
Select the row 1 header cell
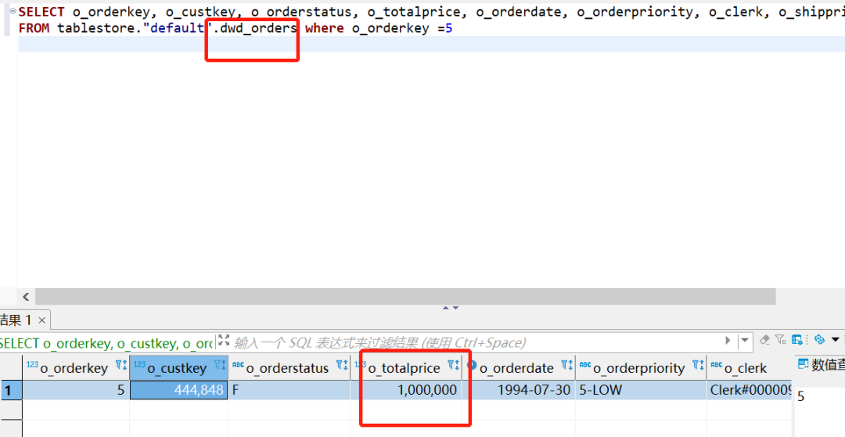tap(10, 390)
